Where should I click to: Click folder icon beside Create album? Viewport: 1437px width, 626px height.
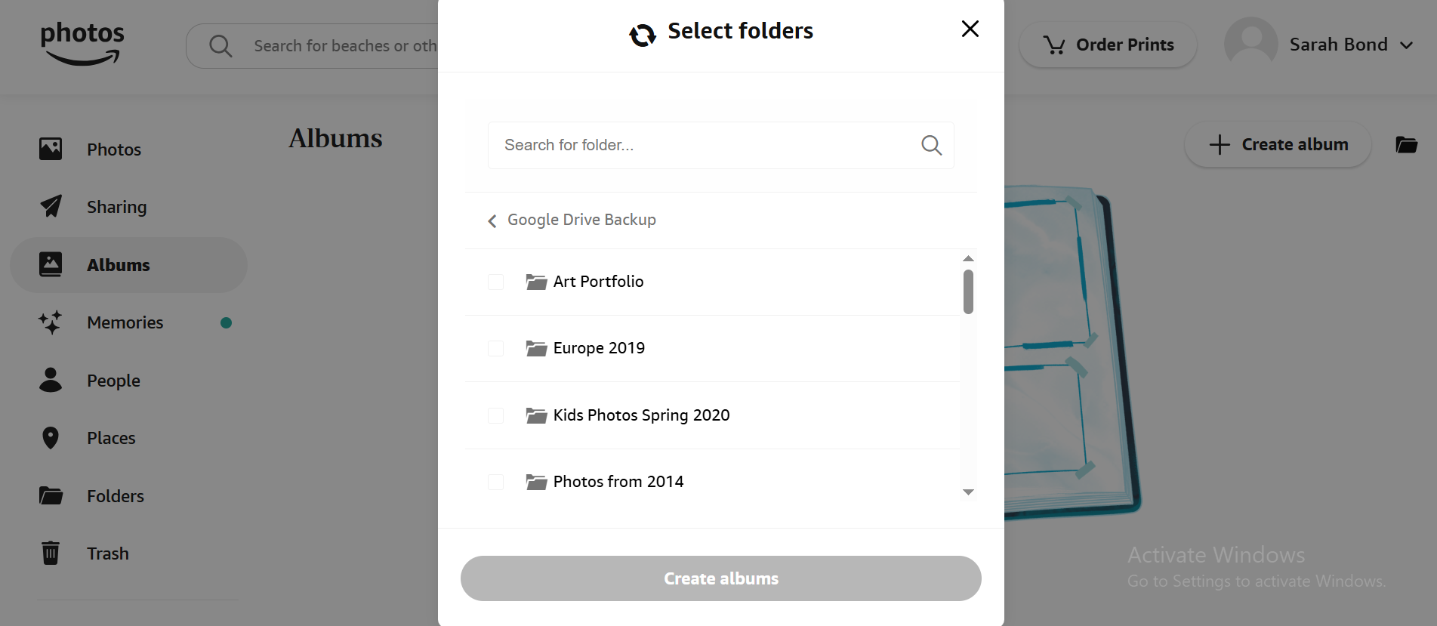pyautogui.click(x=1406, y=144)
